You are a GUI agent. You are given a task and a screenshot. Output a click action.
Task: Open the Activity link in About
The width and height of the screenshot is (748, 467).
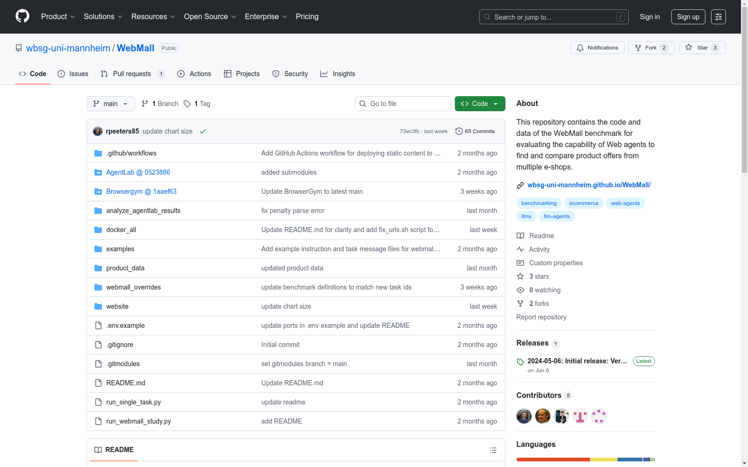pos(533,249)
